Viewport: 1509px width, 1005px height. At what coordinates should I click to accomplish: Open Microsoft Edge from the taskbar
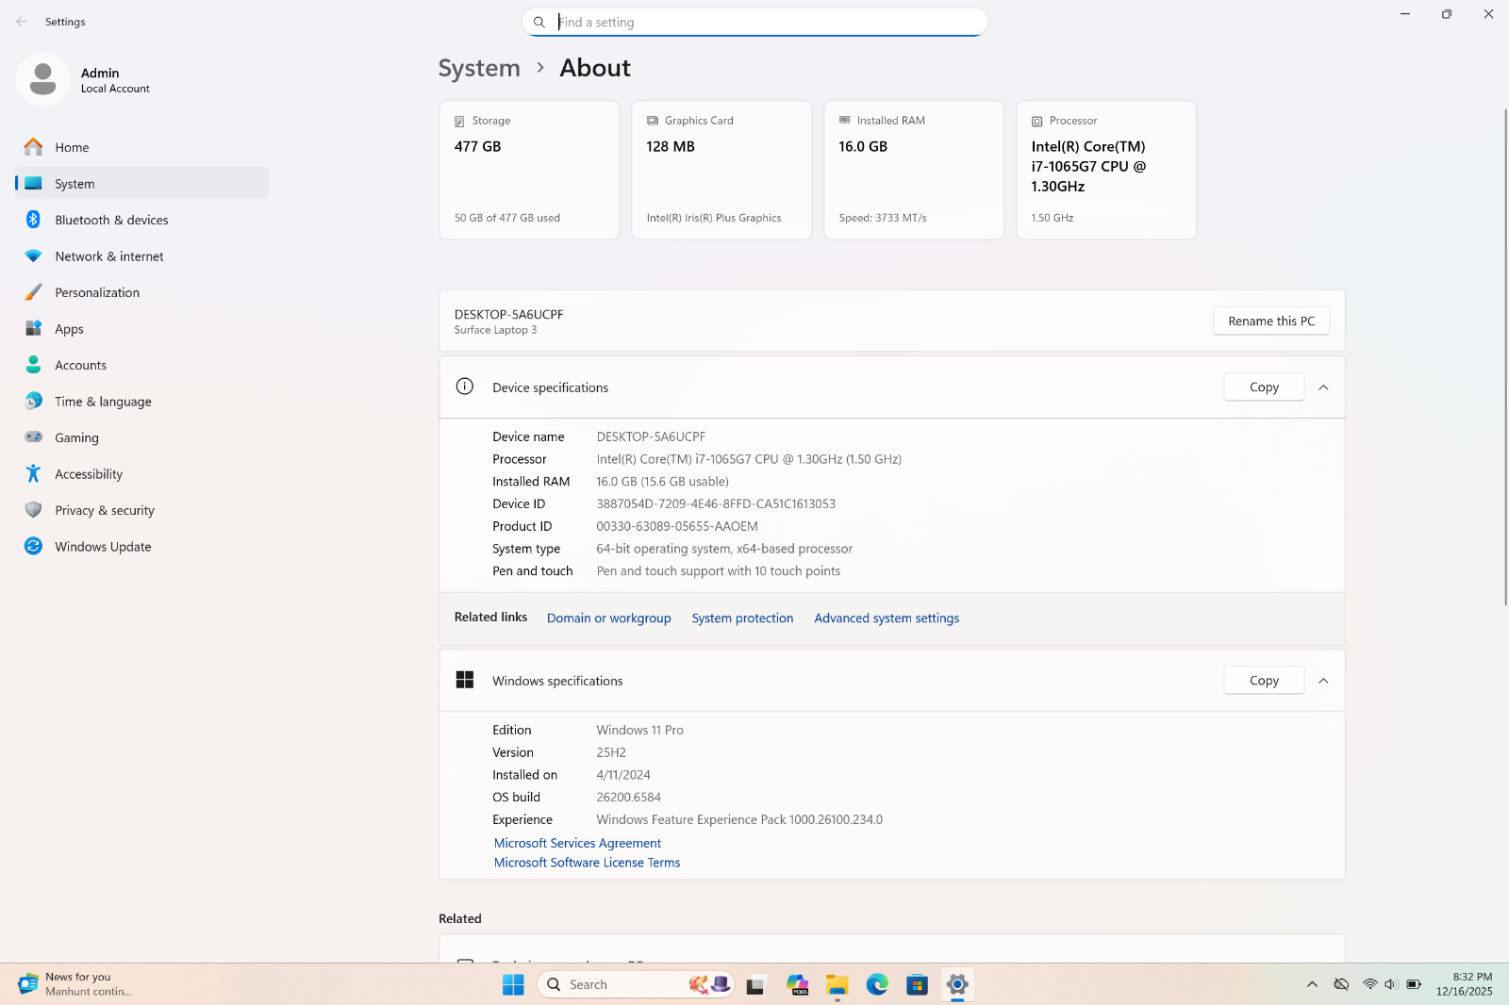(x=877, y=984)
